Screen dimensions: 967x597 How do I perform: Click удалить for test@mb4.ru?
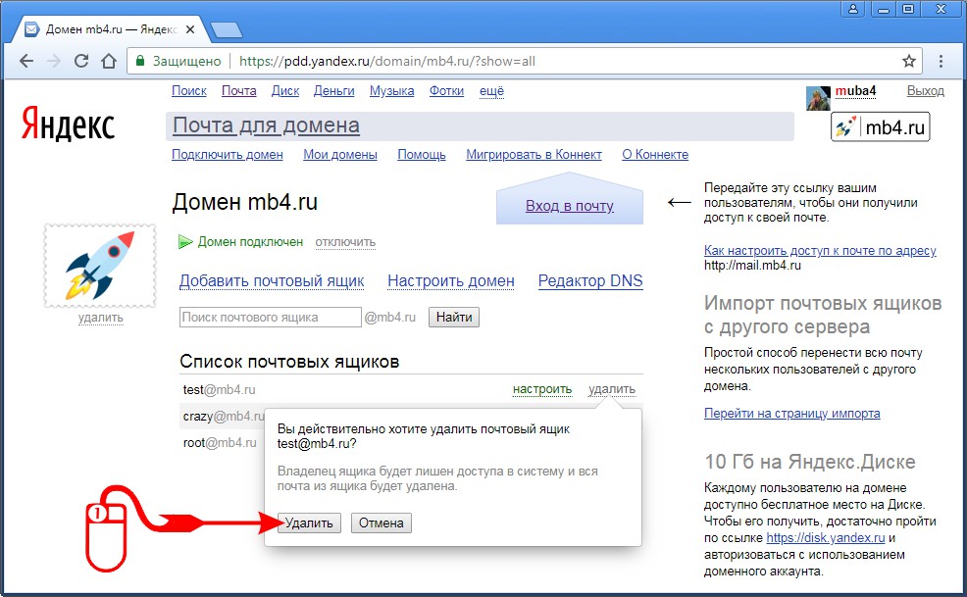pyautogui.click(x=611, y=389)
